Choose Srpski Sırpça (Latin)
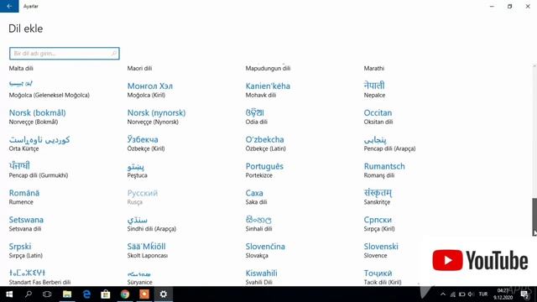Viewport: 537px width, 302px height. point(26,250)
